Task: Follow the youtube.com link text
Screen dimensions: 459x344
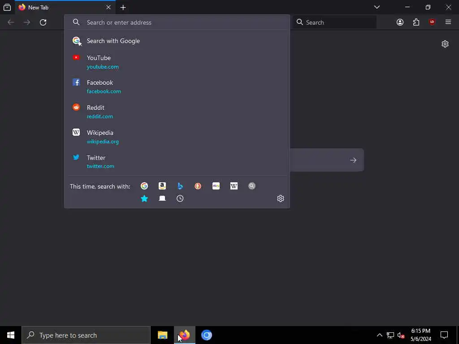Action: (103, 67)
